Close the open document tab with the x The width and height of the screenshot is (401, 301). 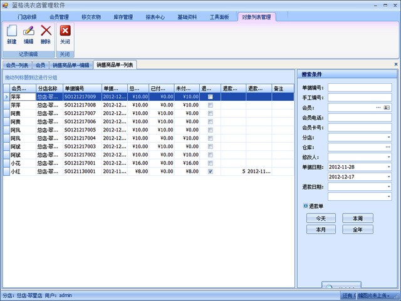396,64
